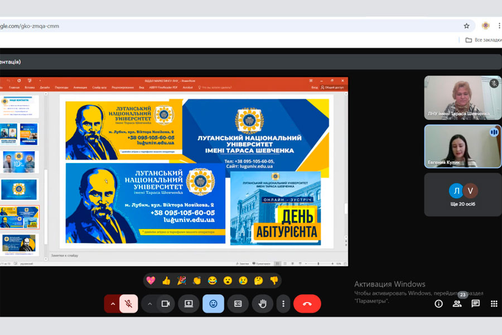Toggle the emoji reactions button
502x335 pixels.
[x=213, y=304]
